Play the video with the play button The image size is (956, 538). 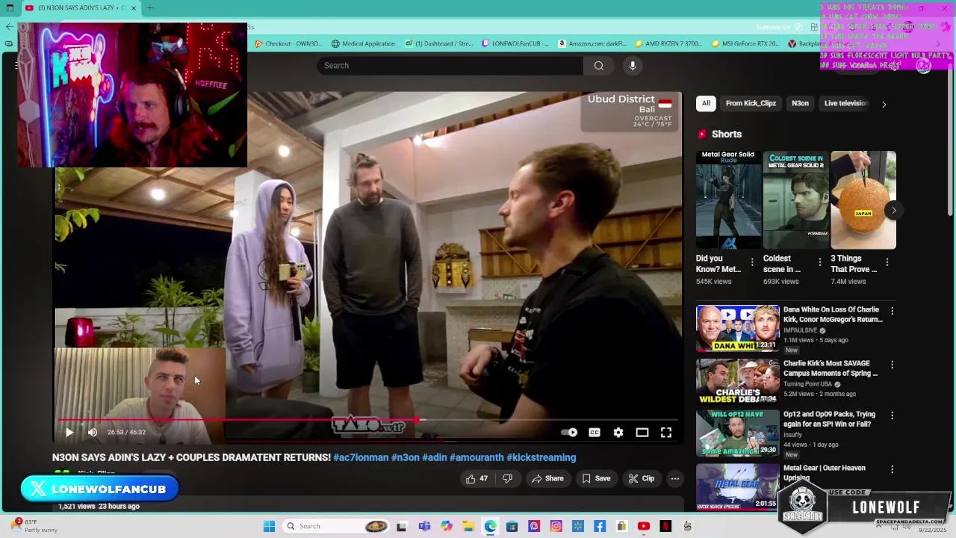click(69, 432)
